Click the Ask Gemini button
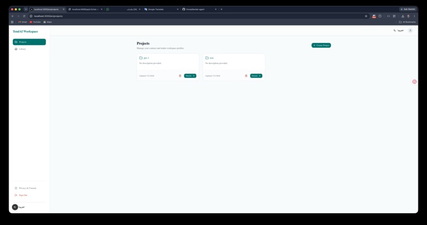This screenshot has width=427, height=225. point(408,9)
